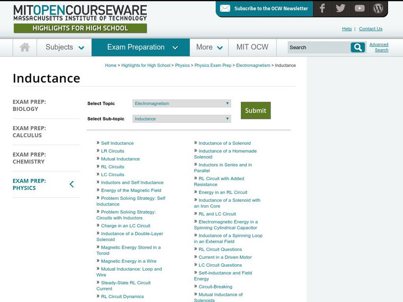This screenshot has height=302, width=403.
Task: Switch to the MIT OCW section
Action: click(252, 47)
